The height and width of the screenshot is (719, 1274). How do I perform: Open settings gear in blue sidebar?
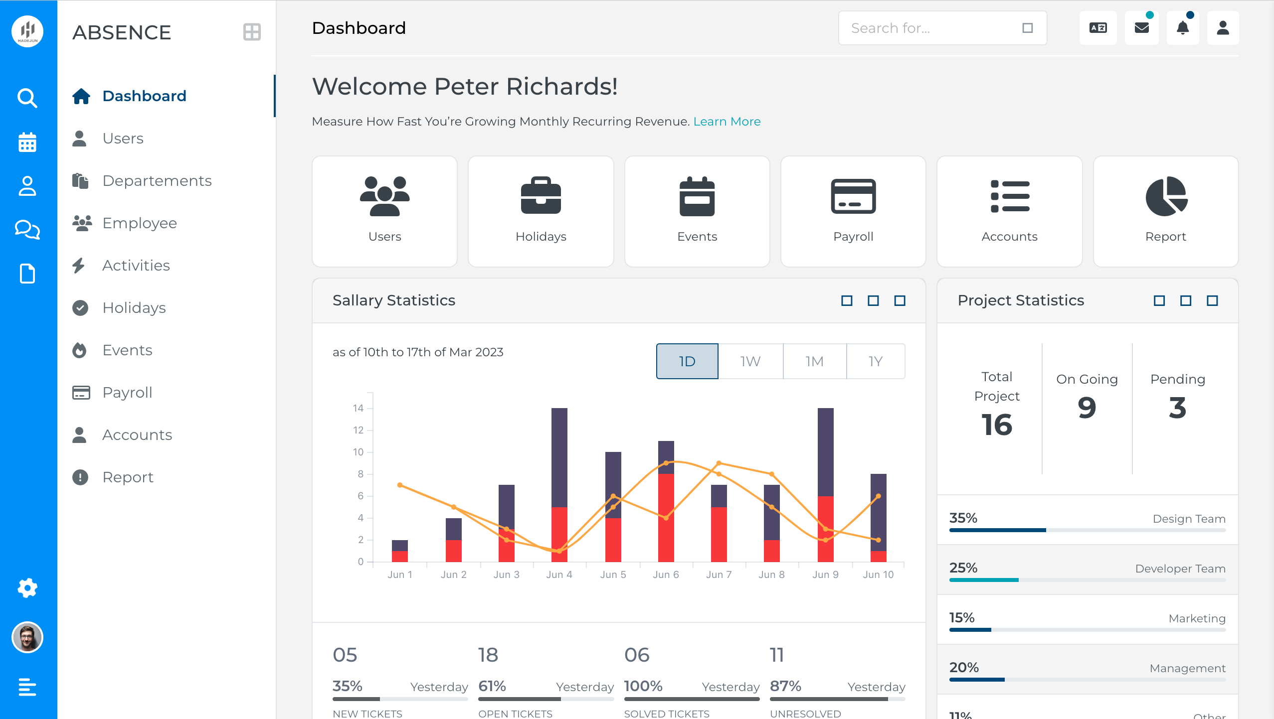pos(27,588)
